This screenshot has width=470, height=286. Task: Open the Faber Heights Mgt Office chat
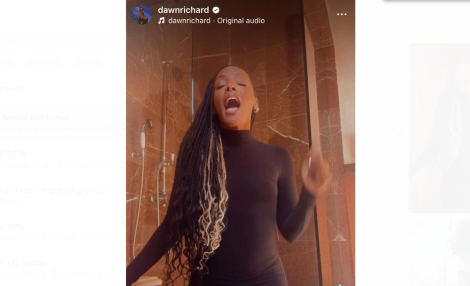(x=63, y=195)
